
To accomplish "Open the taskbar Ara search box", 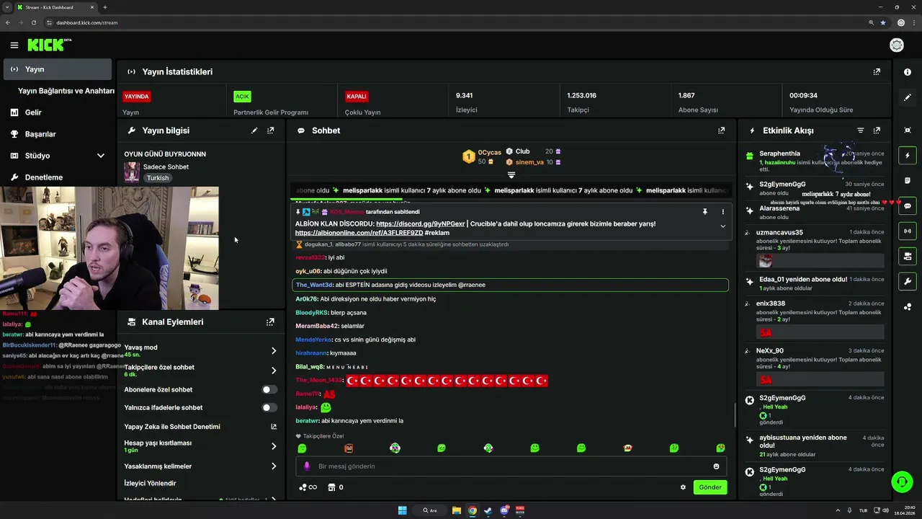I will click(431, 510).
